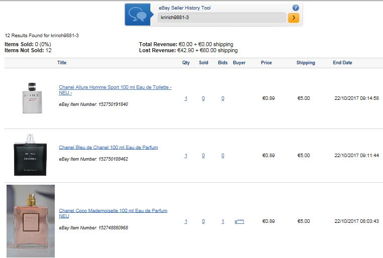Sort by the Shipping column header
The width and height of the screenshot is (383, 258).
(306, 63)
